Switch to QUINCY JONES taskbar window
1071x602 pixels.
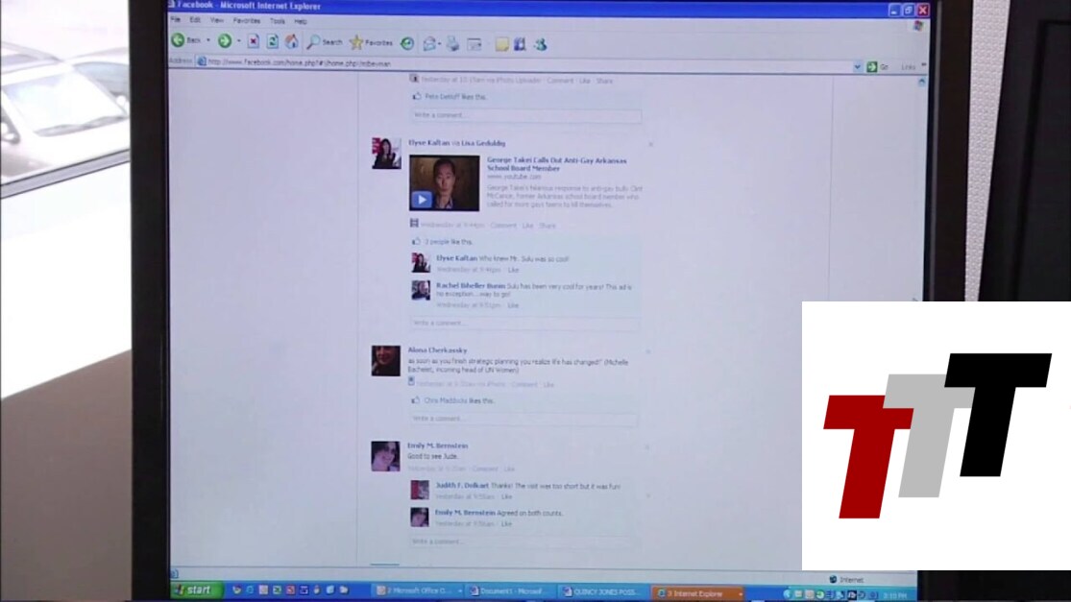pos(602,590)
